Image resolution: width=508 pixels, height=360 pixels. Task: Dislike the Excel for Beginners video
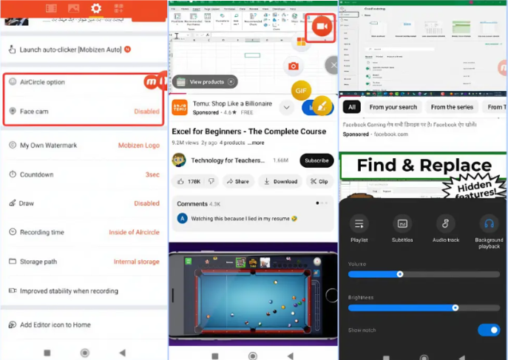[211, 181]
